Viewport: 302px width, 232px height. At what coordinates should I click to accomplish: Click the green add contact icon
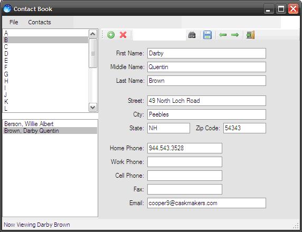click(111, 35)
